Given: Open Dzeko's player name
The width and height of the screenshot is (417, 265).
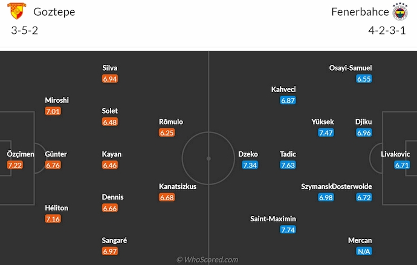Looking at the screenshot, I should point(248,154).
